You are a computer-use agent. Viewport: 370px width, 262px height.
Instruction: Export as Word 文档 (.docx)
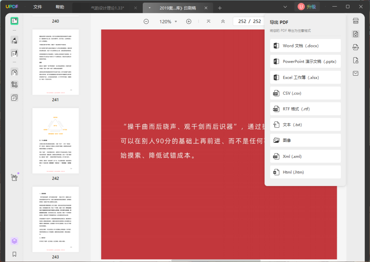pos(305,46)
